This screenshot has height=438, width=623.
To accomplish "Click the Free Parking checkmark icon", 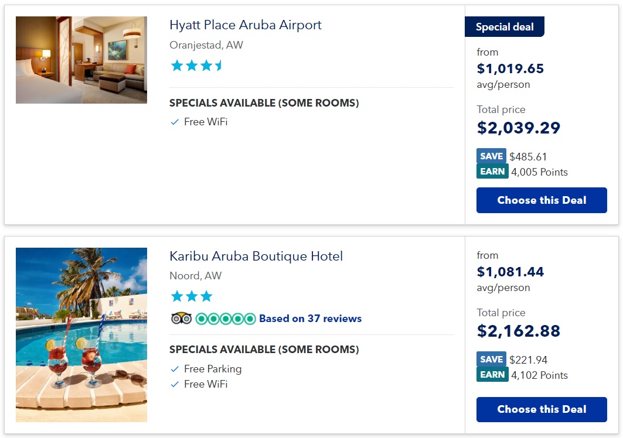I will tap(175, 369).
